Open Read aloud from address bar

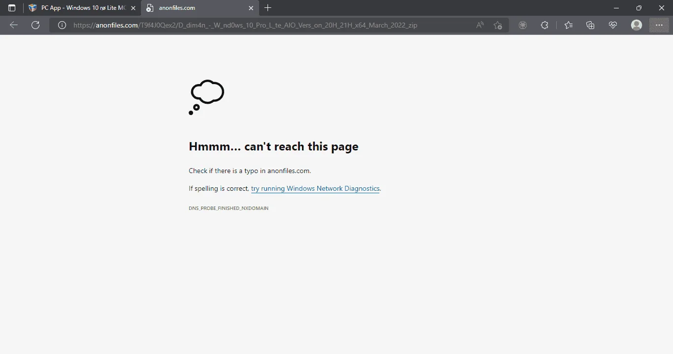click(x=480, y=25)
